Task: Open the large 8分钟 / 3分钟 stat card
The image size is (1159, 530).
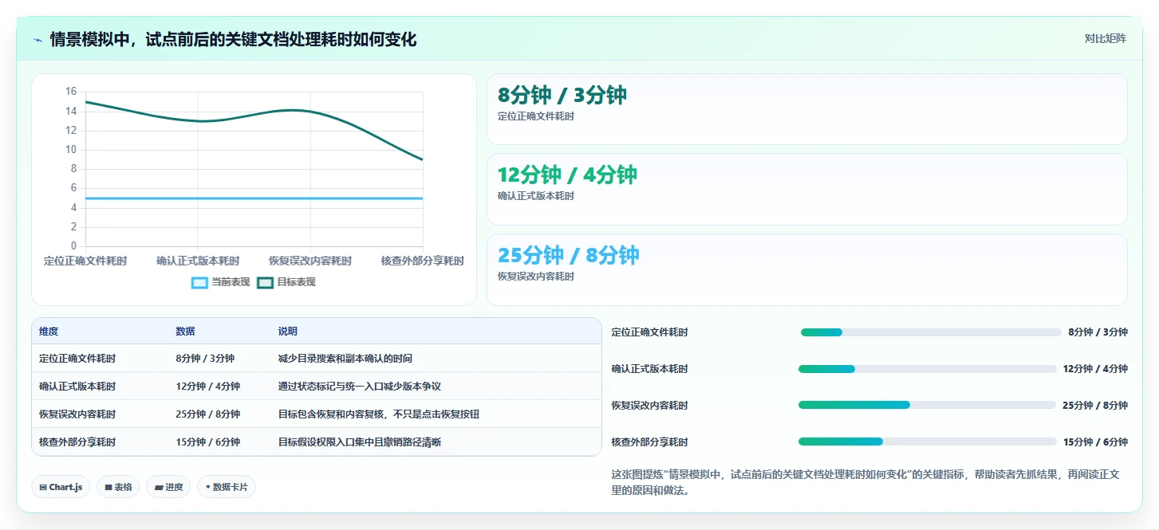Action: point(806,109)
